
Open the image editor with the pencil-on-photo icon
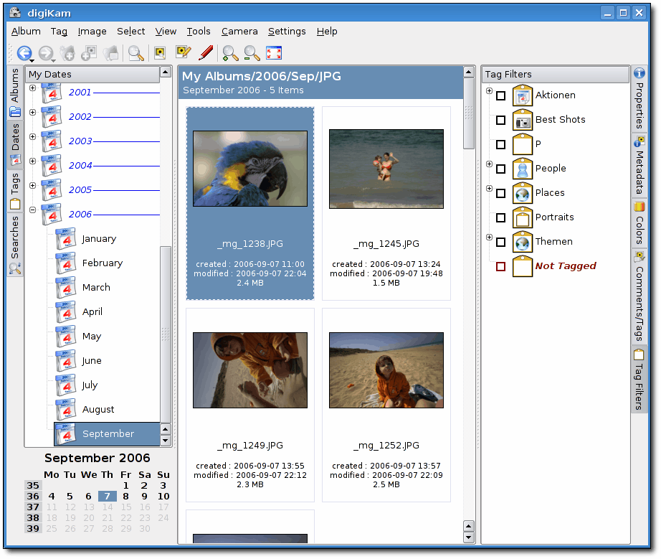pyautogui.click(x=184, y=53)
